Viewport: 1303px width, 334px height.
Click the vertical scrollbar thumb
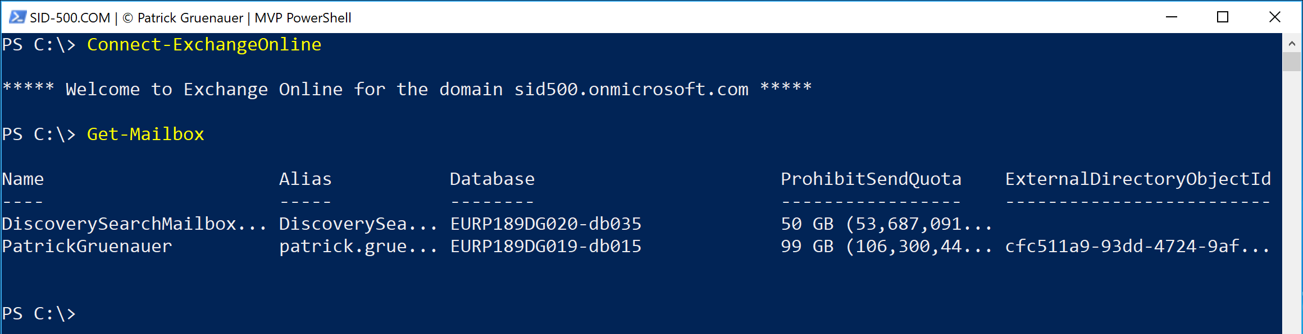(1292, 62)
